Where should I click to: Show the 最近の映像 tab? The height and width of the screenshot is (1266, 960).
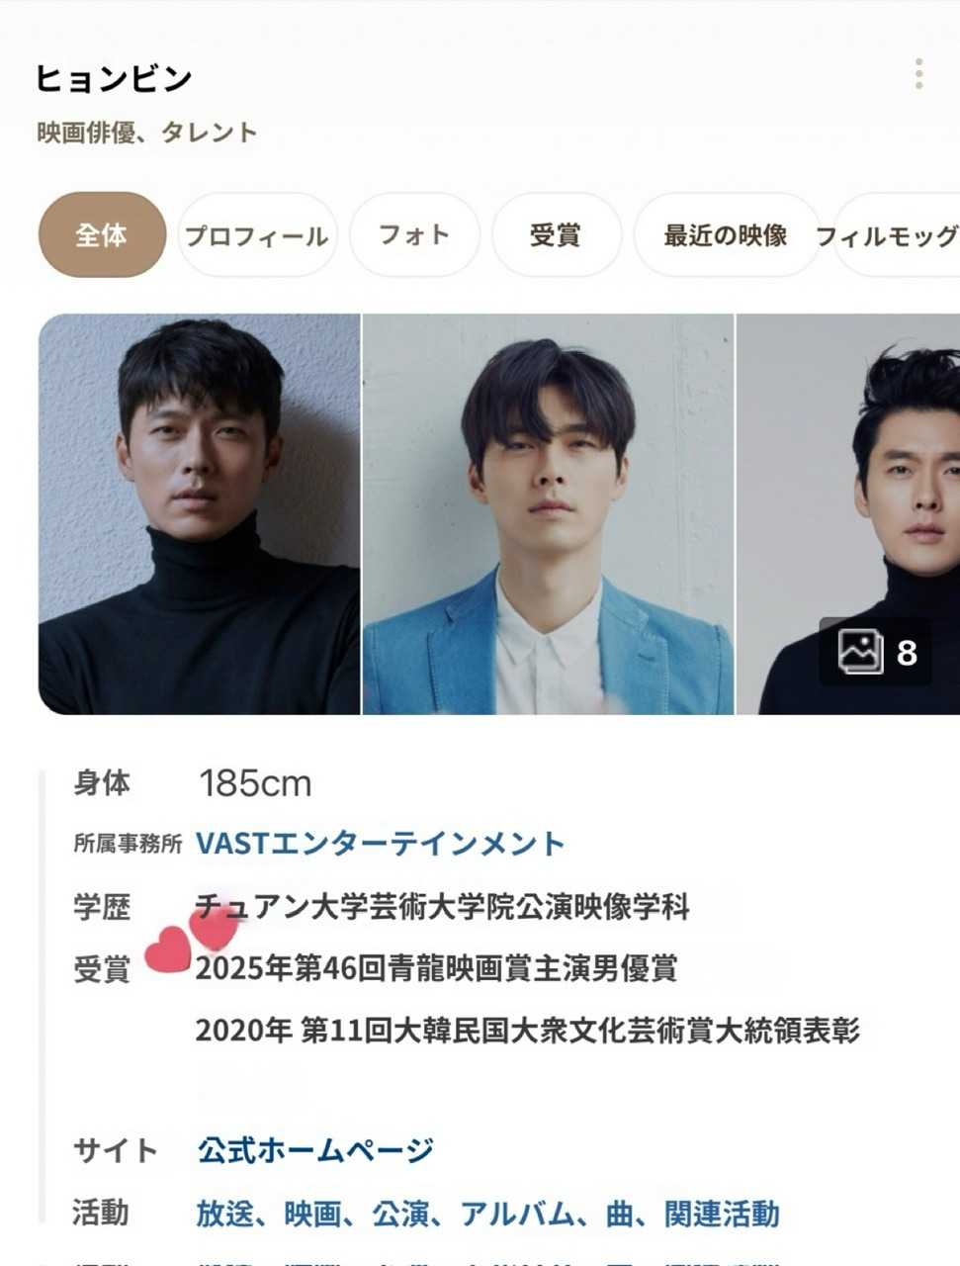point(726,234)
